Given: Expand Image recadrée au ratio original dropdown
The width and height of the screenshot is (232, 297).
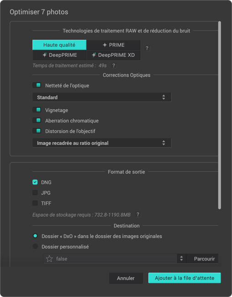Looking at the screenshot, I should point(102,143).
